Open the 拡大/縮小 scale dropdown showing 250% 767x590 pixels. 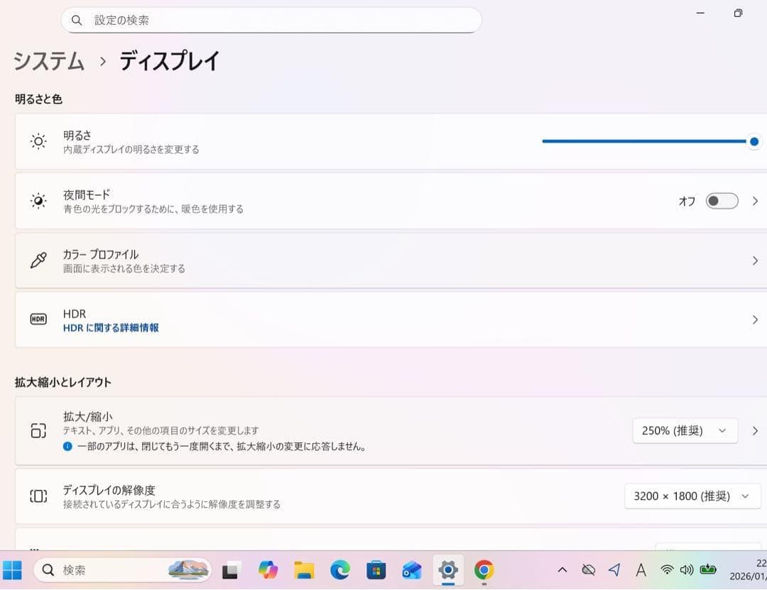pos(684,431)
